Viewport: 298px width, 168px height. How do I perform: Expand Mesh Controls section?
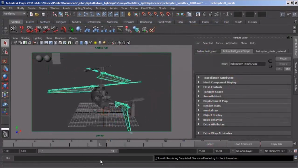coord(243,87)
